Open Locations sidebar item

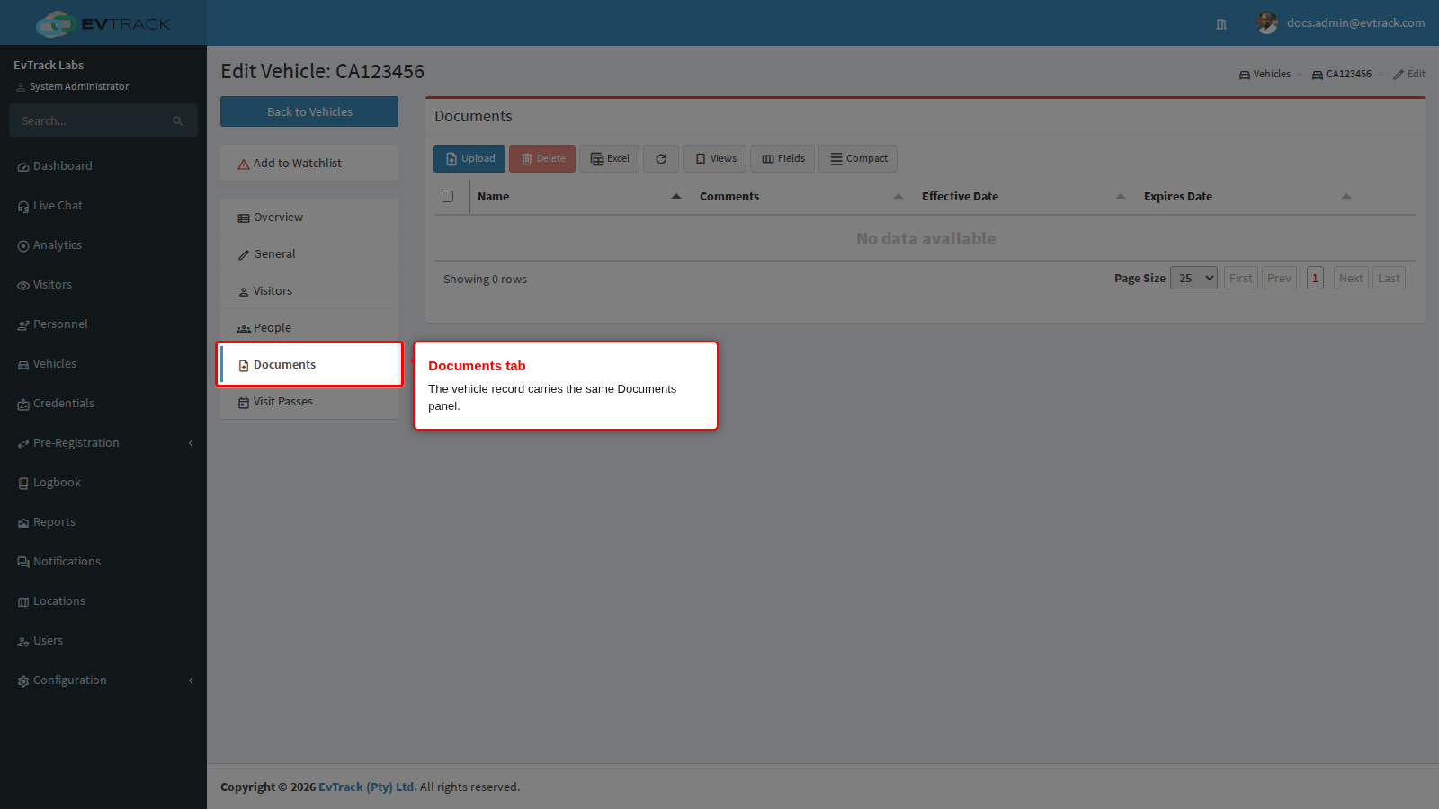click(103, 601)
